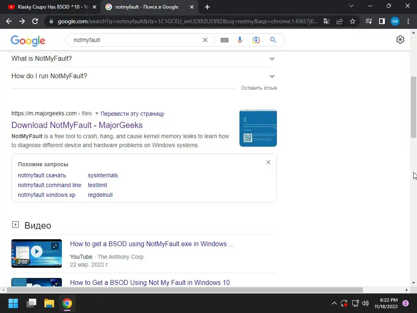The width and height of the screenshot is (417, 313).
Task: Open the network display tray icon
Action: click(355, 303)
